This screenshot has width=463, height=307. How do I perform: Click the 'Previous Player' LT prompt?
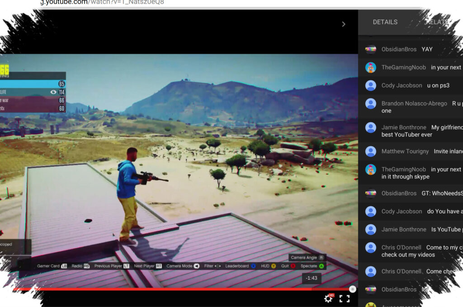click(112, 266)
